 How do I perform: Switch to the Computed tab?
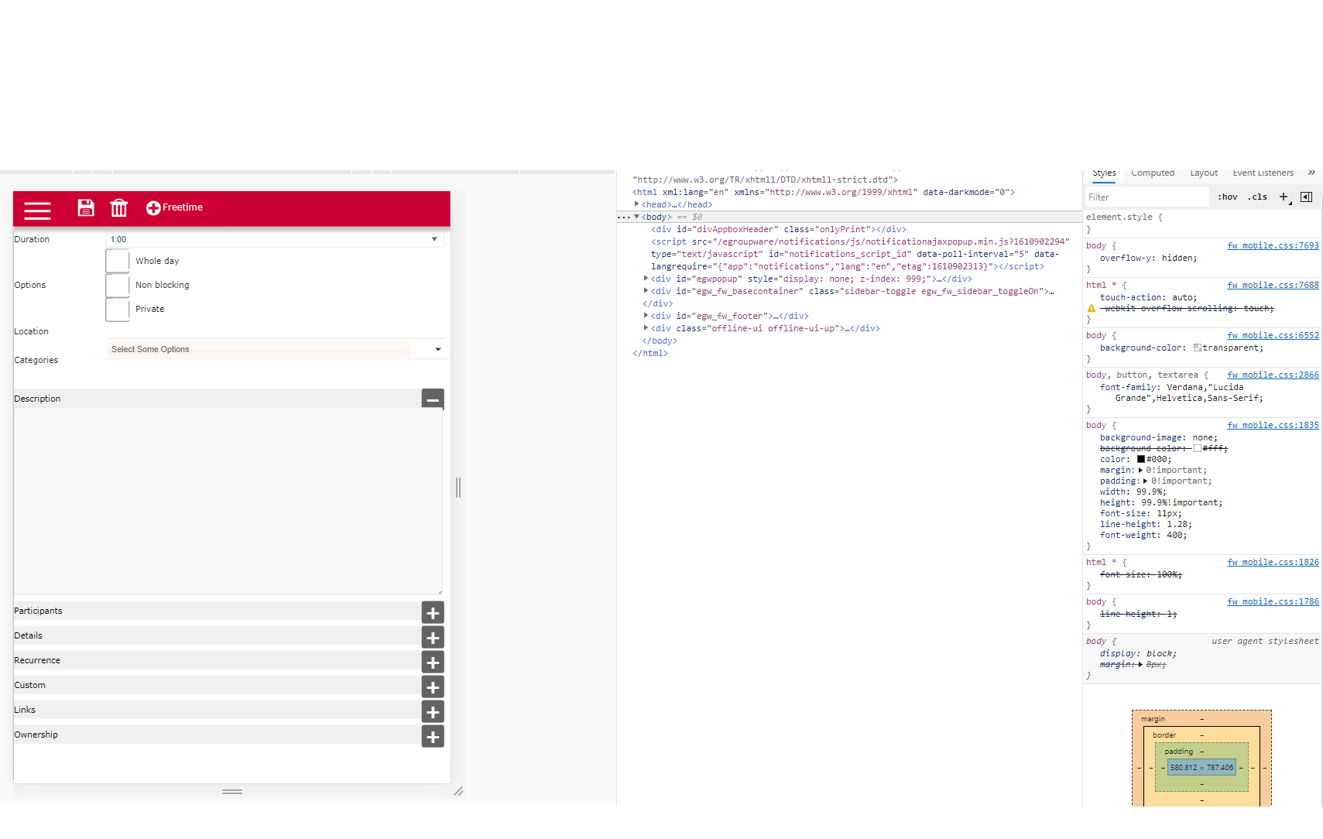(1153, 173)
